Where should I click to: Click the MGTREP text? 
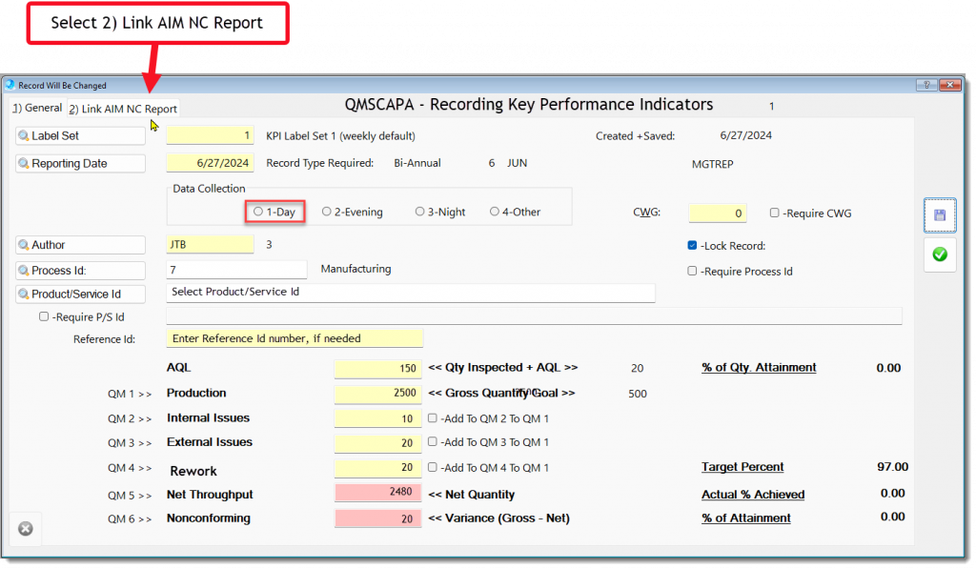pyautogui.click(x=712, y=164)
